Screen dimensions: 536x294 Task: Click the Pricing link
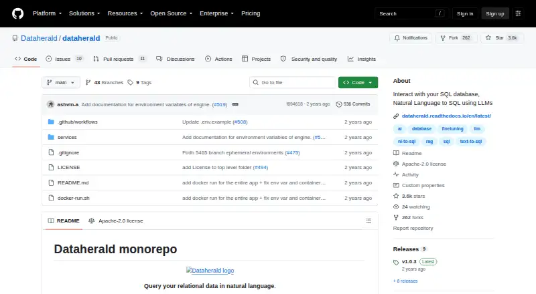[251, 13]
